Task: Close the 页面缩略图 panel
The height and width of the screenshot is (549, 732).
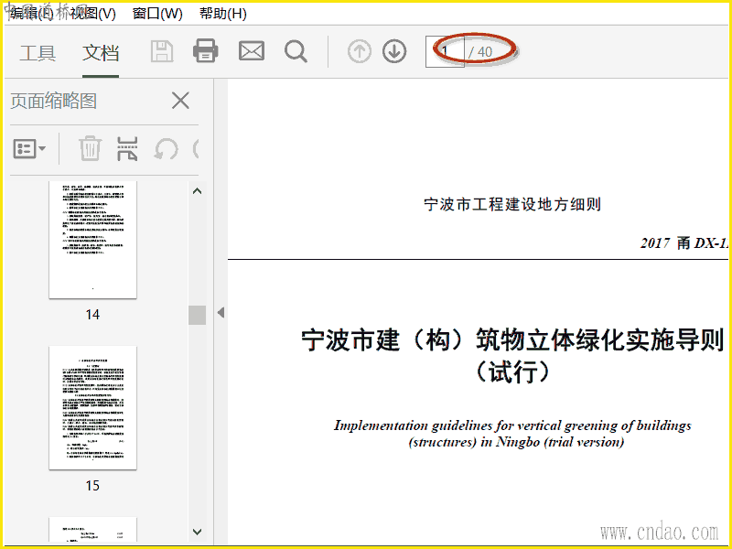Action: click(x=180, y=101)
